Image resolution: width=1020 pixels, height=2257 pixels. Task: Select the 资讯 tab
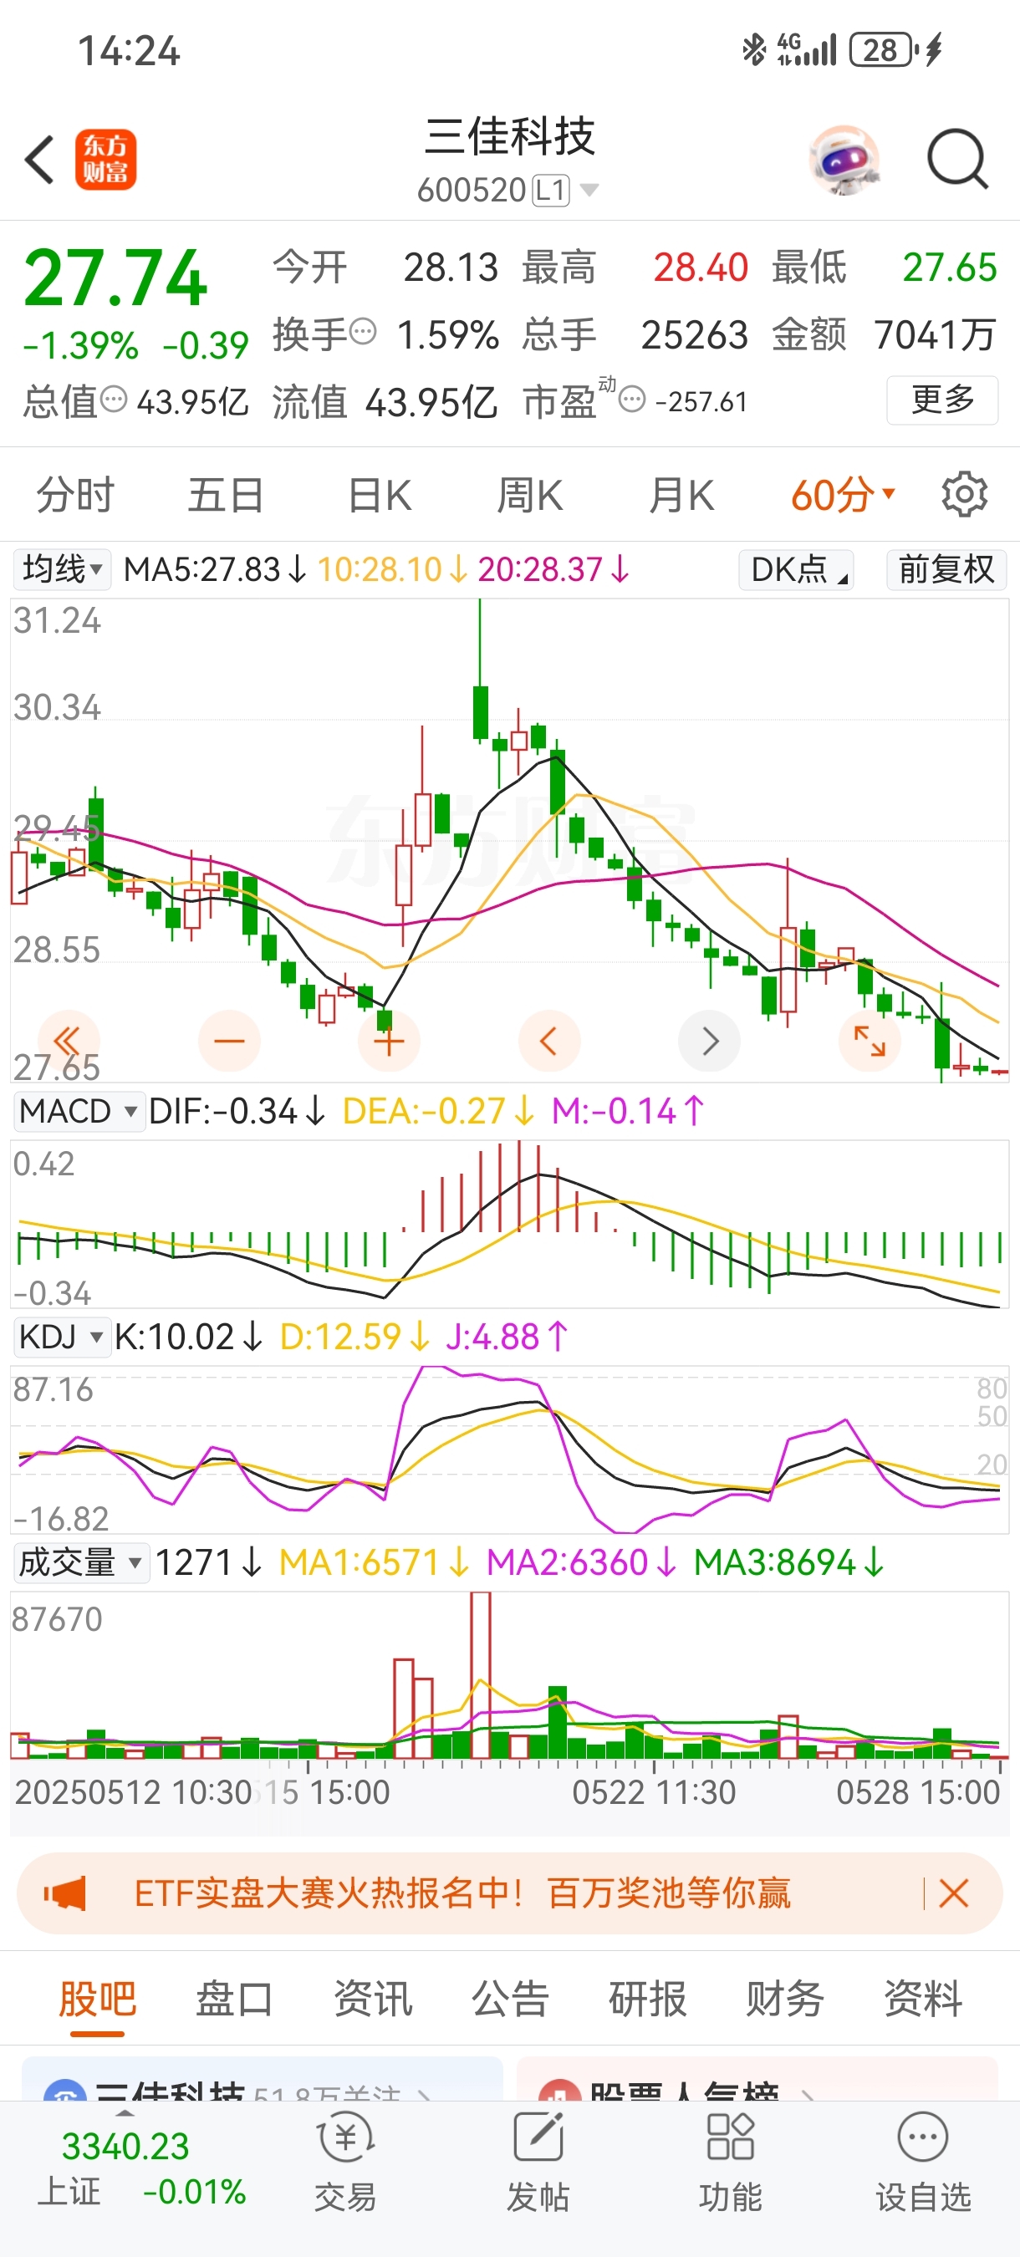pyautogui.click(x=372, y=2000)
